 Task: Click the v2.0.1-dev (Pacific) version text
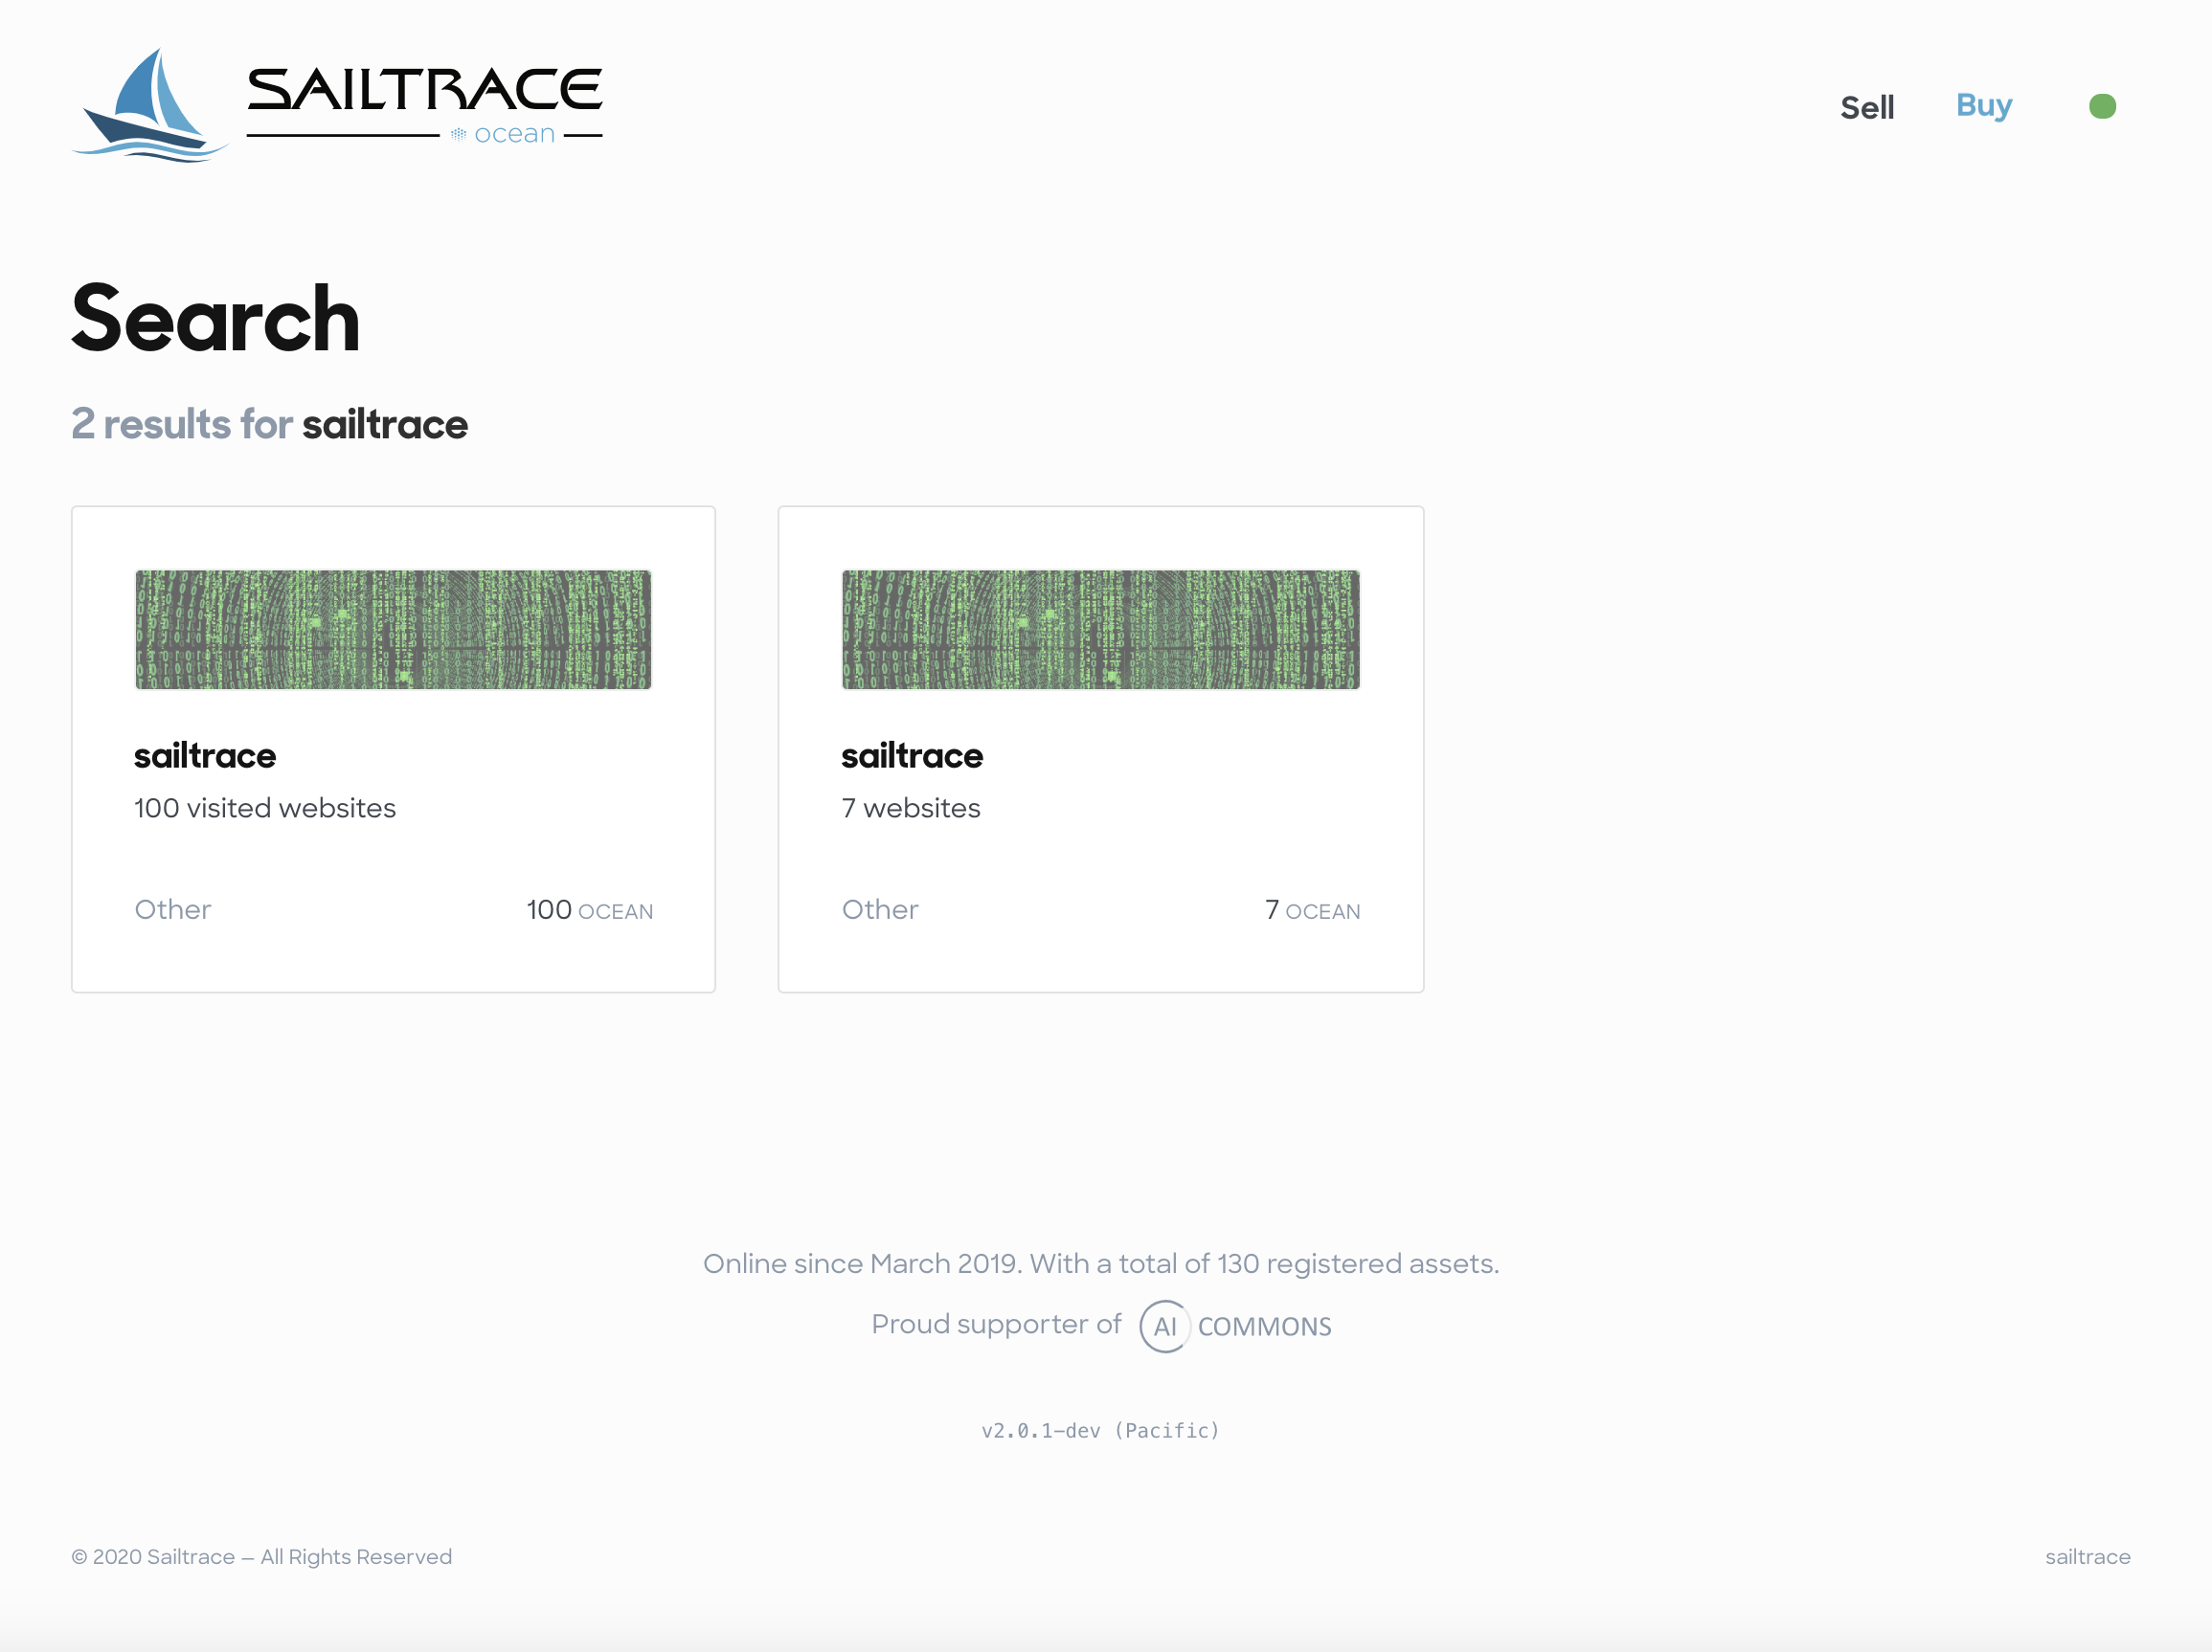tap(1100, 1430)
